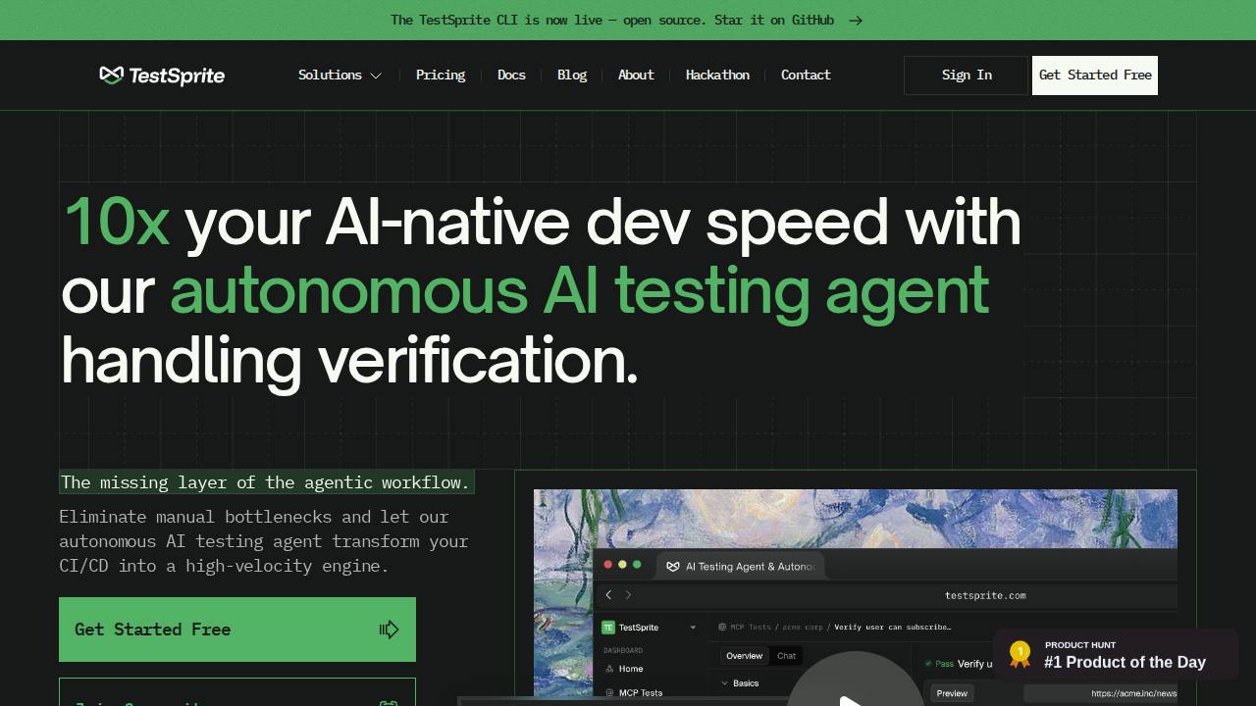Screen dimensions: 1256x706
Task: Click the green Get Started Free hero button
Action: 237,630
